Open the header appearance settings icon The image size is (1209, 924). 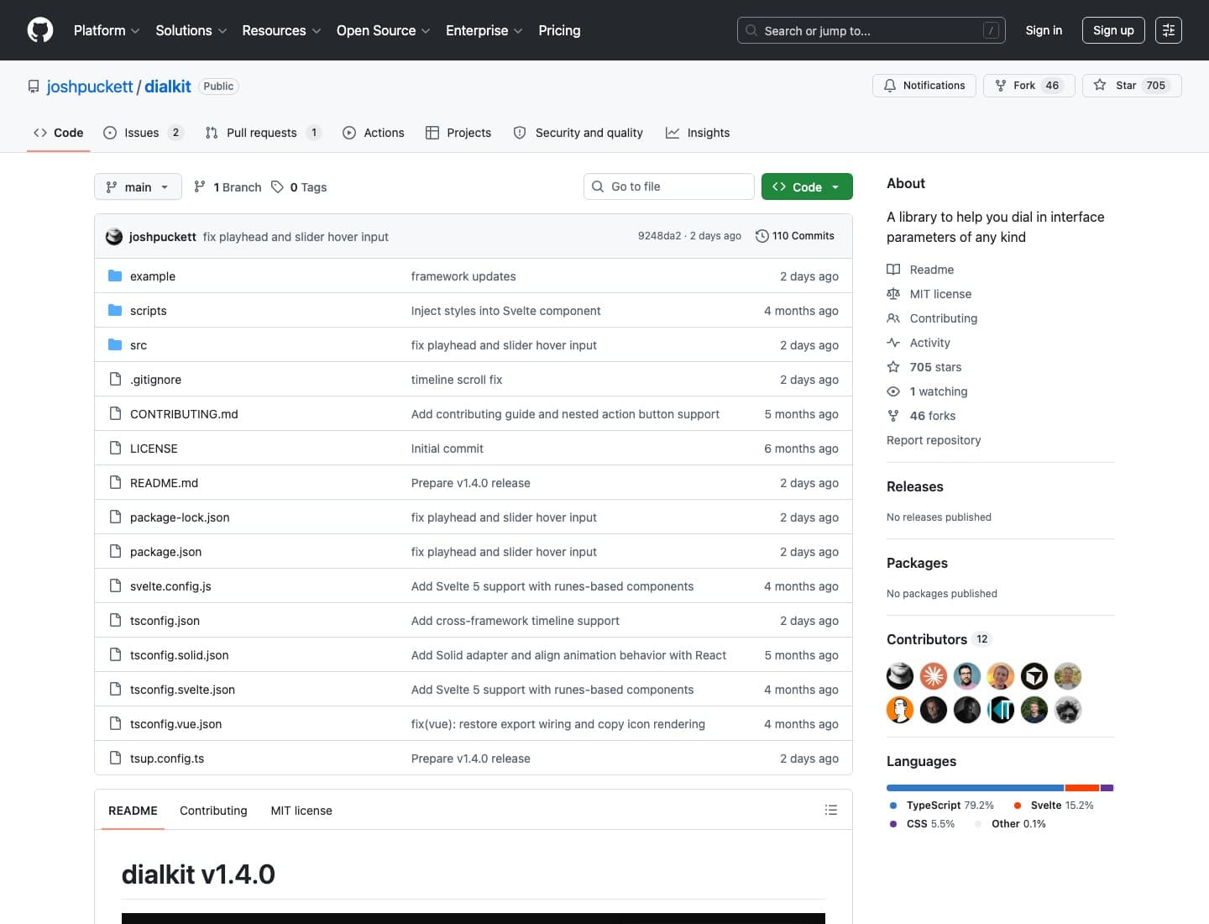coord(1168,30)
